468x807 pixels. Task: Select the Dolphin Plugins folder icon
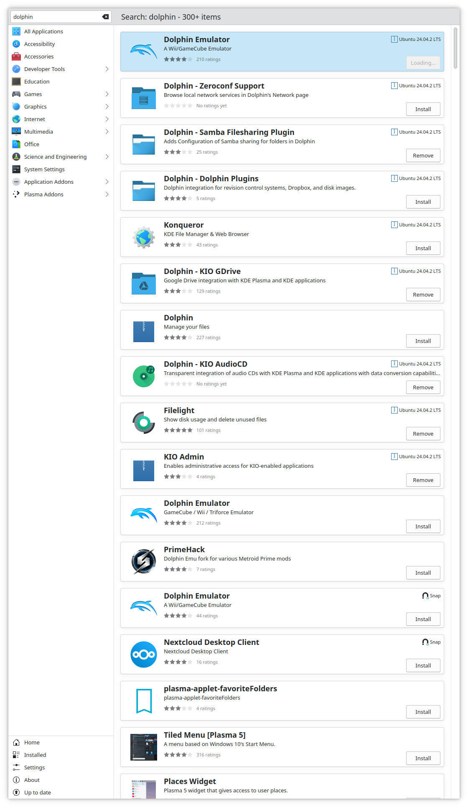click(x=144, y=190)
